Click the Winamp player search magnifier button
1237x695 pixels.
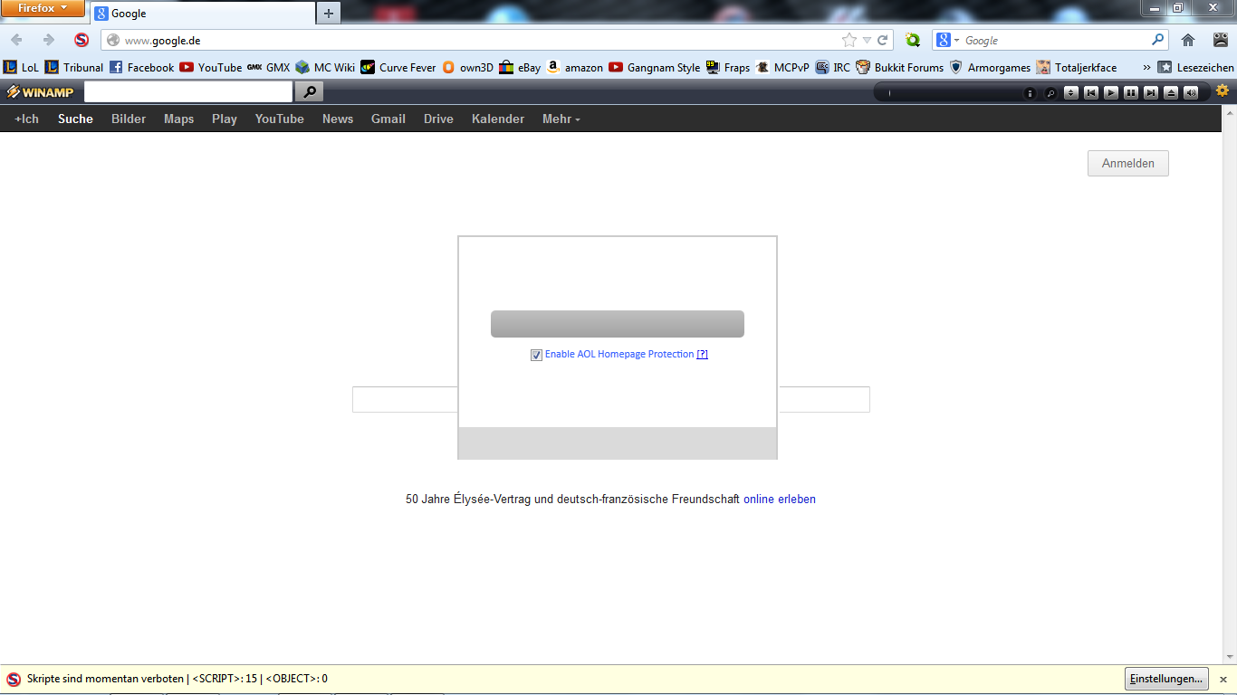point(1050,92)
